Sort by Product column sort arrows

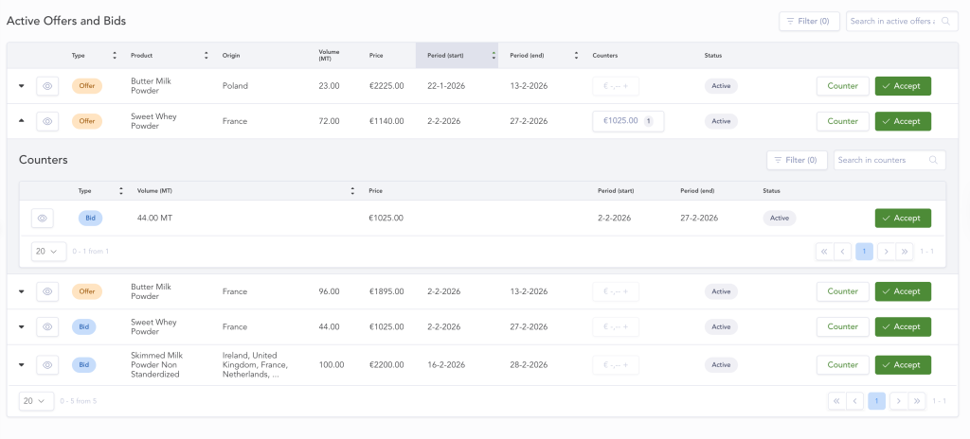[x=206, y=55]
